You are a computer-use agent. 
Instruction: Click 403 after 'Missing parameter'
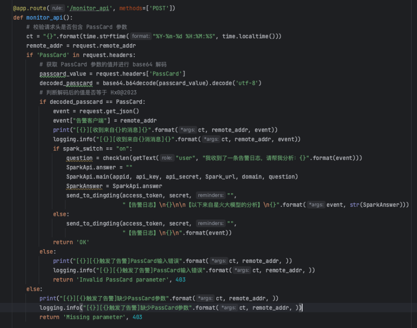point(137,317)
